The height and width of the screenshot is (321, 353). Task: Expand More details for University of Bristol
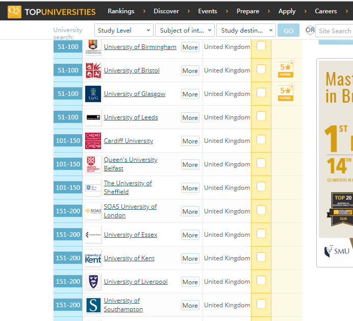coord(190,70)
